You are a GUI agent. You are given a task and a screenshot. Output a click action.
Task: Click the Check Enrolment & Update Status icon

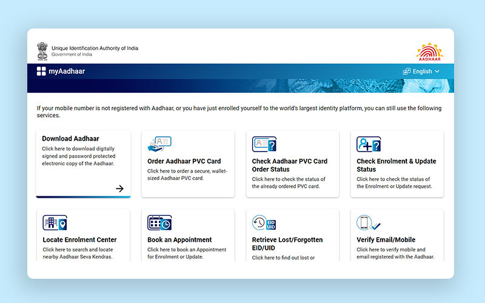pyautogui.click(x=369, y=144)
